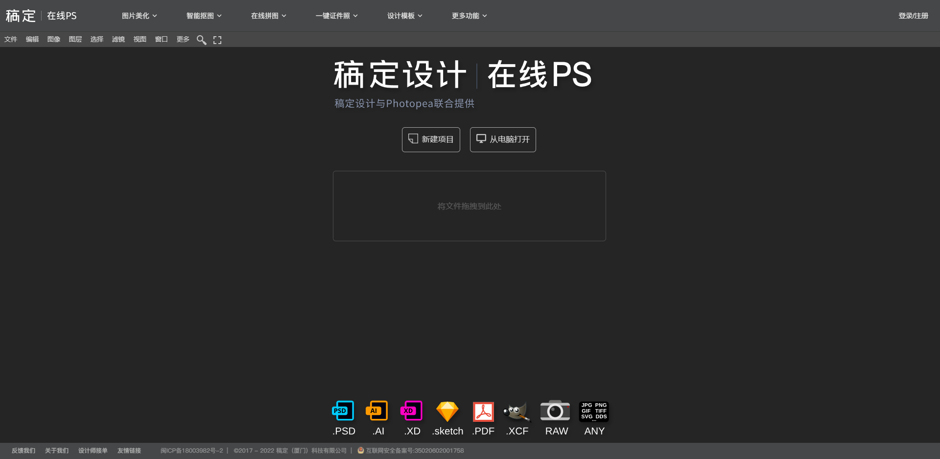Open the 选择 menu
Viewport: 940px width, 459px height.
point(97,39)
